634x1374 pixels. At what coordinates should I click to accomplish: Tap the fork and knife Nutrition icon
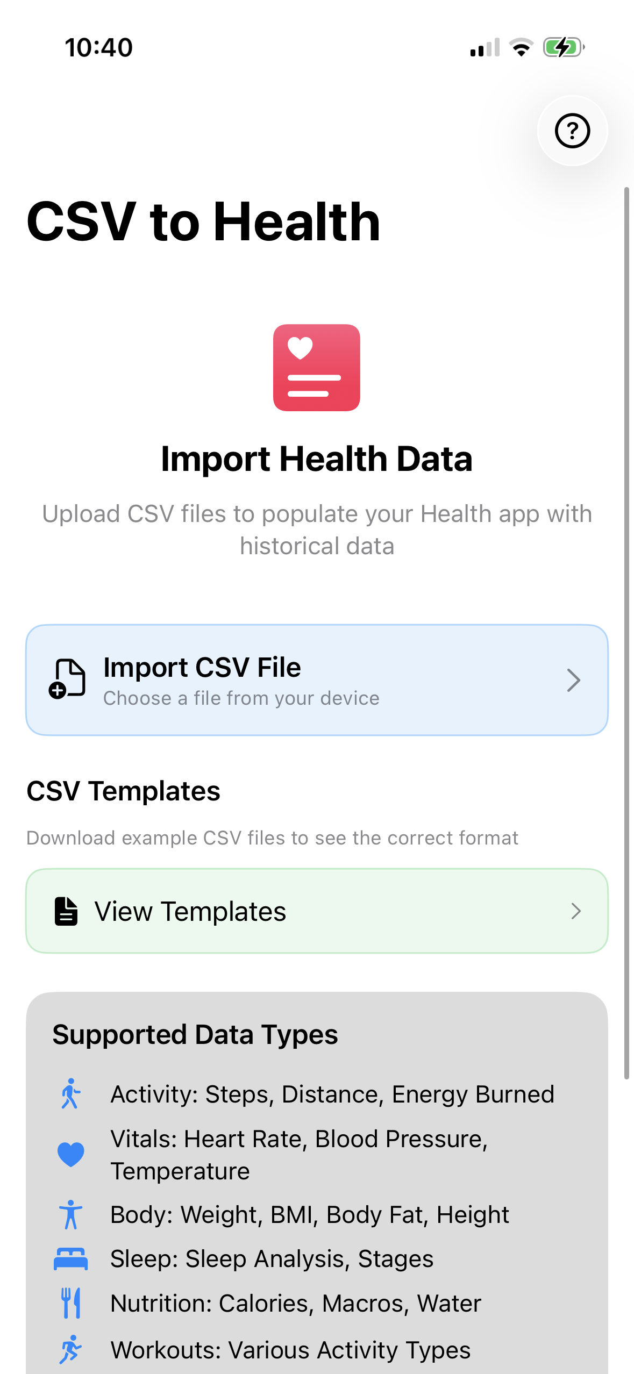pos(71,1303)
